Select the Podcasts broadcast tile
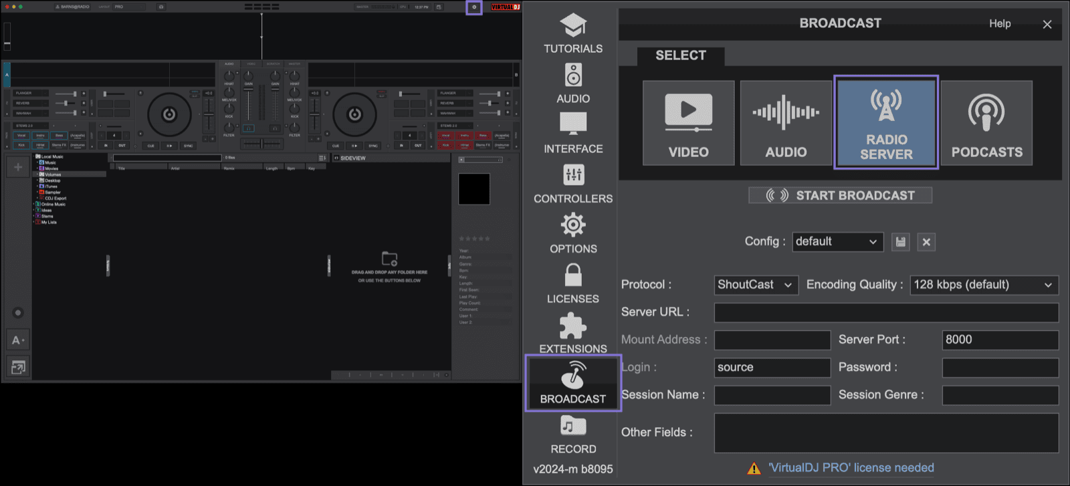This screenshot has height=486, width=1070. 986,123
